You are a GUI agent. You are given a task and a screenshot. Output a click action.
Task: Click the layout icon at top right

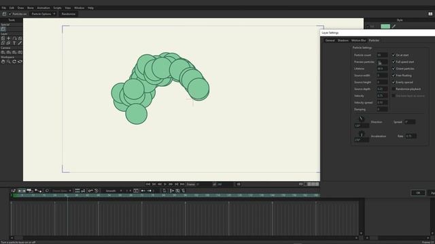[x=430, y=14]
